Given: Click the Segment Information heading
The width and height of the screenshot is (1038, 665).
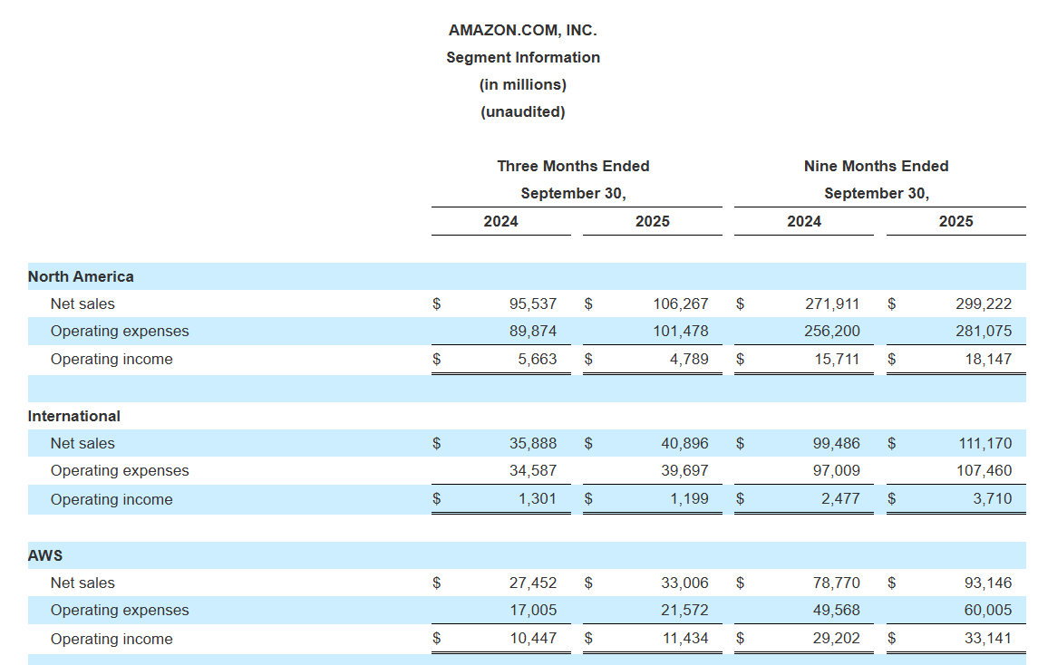Looking at the screenshot, I should [x=522, y=57].
